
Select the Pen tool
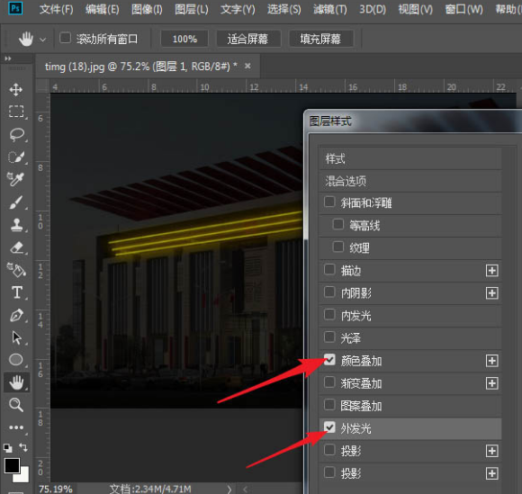[x=16, y=315]
